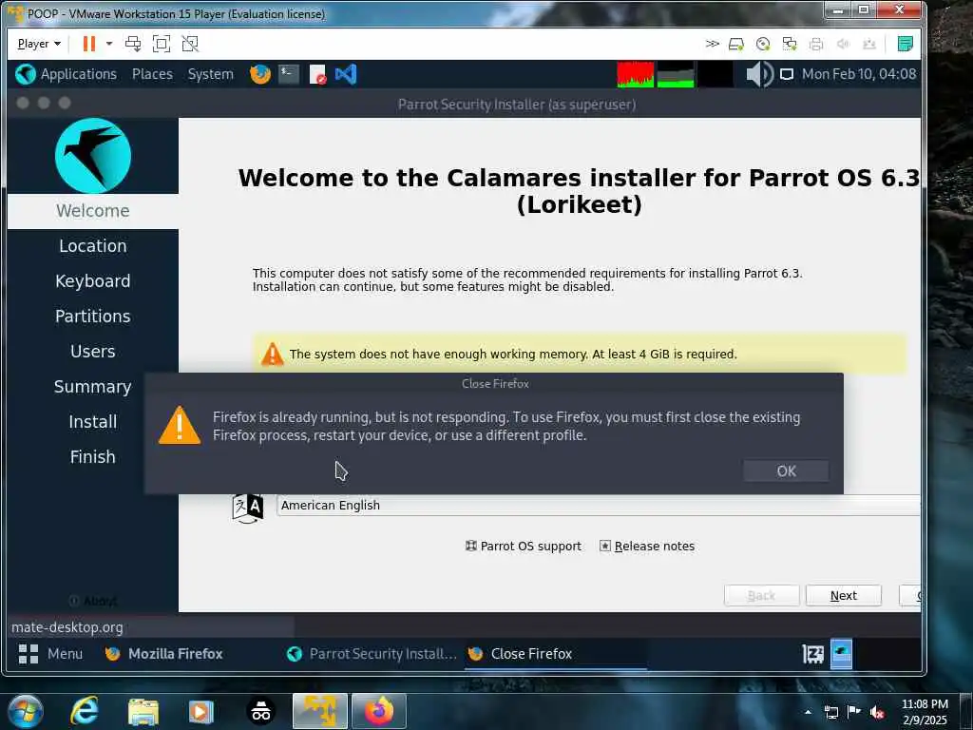973x730 pixels.
Task: Open Internet Explorer from Windows taskbar
Action: tap(85, 711)
